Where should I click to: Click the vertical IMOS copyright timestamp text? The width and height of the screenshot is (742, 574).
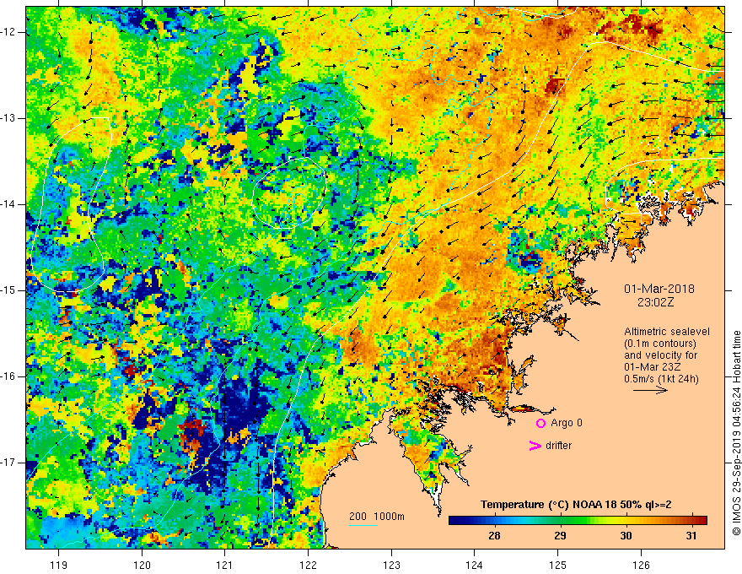tap(736, 433)
